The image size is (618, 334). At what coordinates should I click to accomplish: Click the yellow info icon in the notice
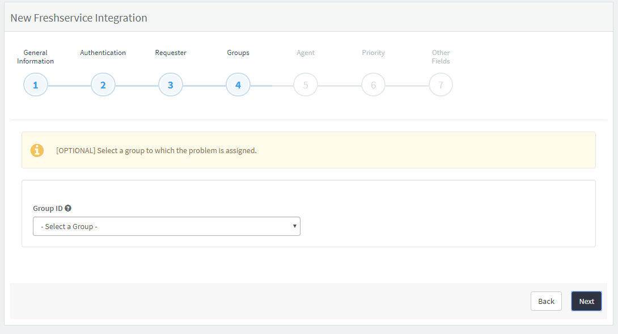pos(37,150)
